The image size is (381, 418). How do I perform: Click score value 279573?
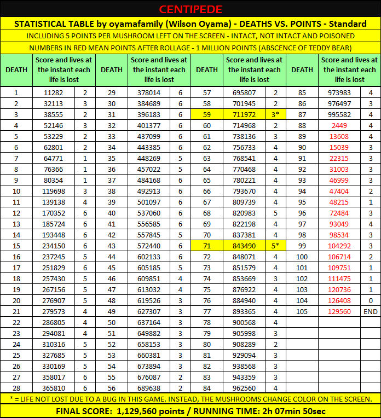coord(53,312)
